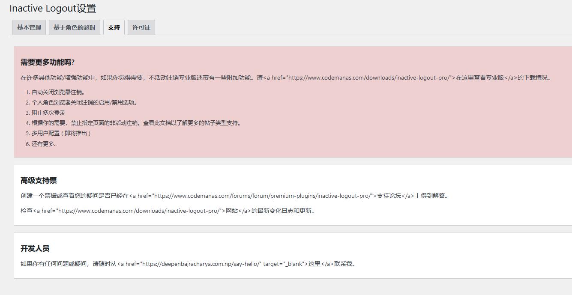The image size is (572, 295).
Task: Click the pro download URL in the pink notice
Action: (x=368, y=78)
